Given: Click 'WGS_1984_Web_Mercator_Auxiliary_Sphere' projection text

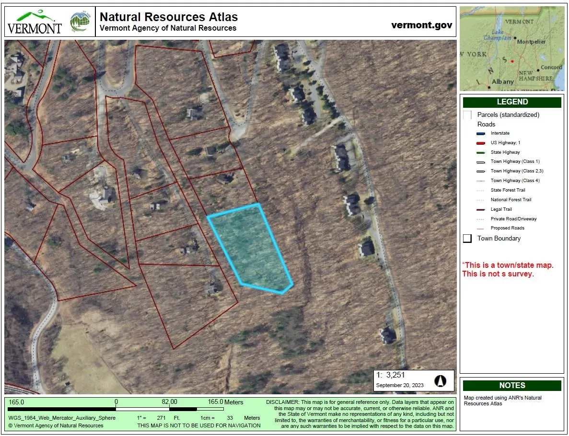Looking at the screenshot, I should point(62,418).
